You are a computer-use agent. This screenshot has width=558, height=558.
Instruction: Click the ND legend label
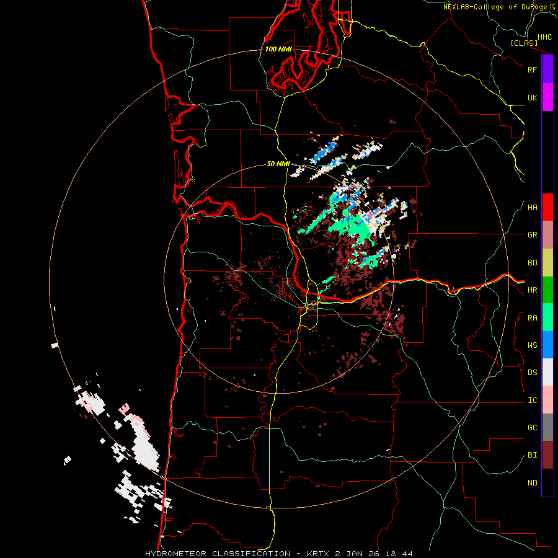click(x=532, y=483)
